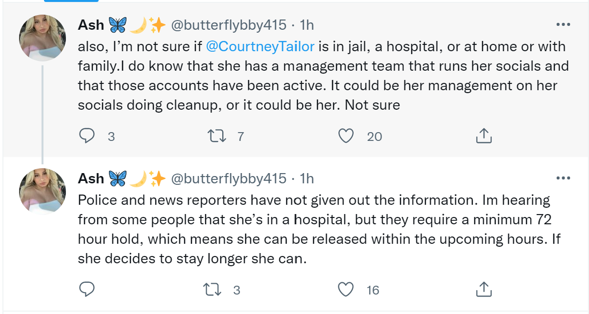Image resolution: width=589 pixels, height=314 pixels.
Task: Open Ash's profile avatar on second tweet
Action: [x=42, y=191]
